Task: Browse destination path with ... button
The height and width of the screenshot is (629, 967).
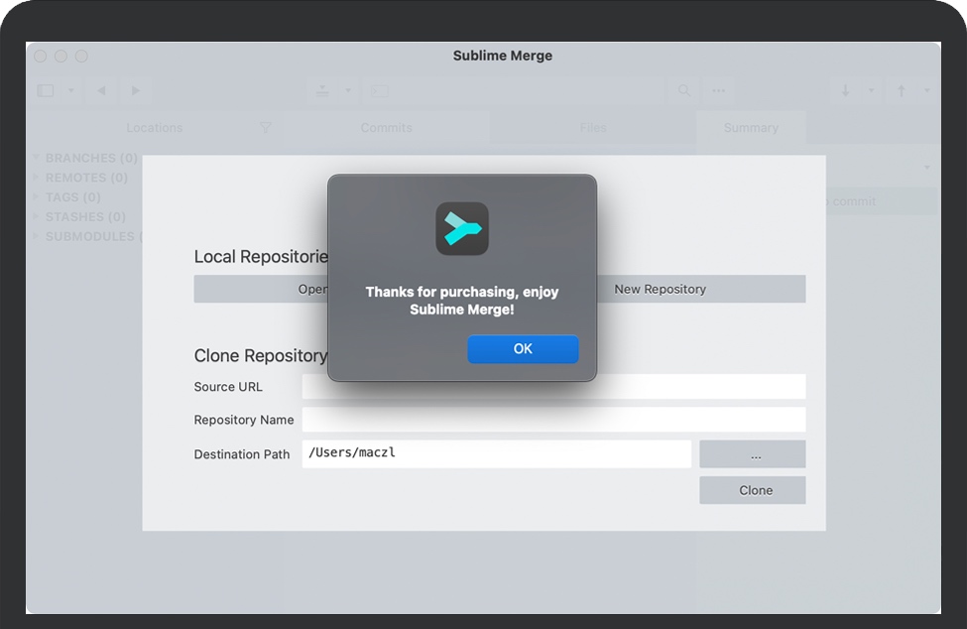Action: (x=752, y=454)
